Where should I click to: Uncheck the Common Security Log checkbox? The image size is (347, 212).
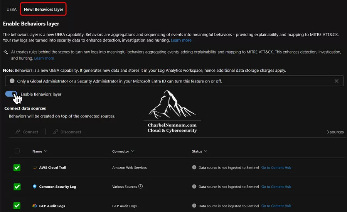pyautogui.click(x=17, y=187)
